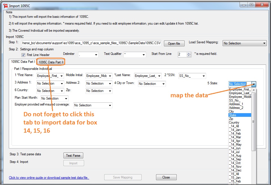Click the Step 1 file path field
271x185 pixels.
pyautogui.click(x=91, y=43)
